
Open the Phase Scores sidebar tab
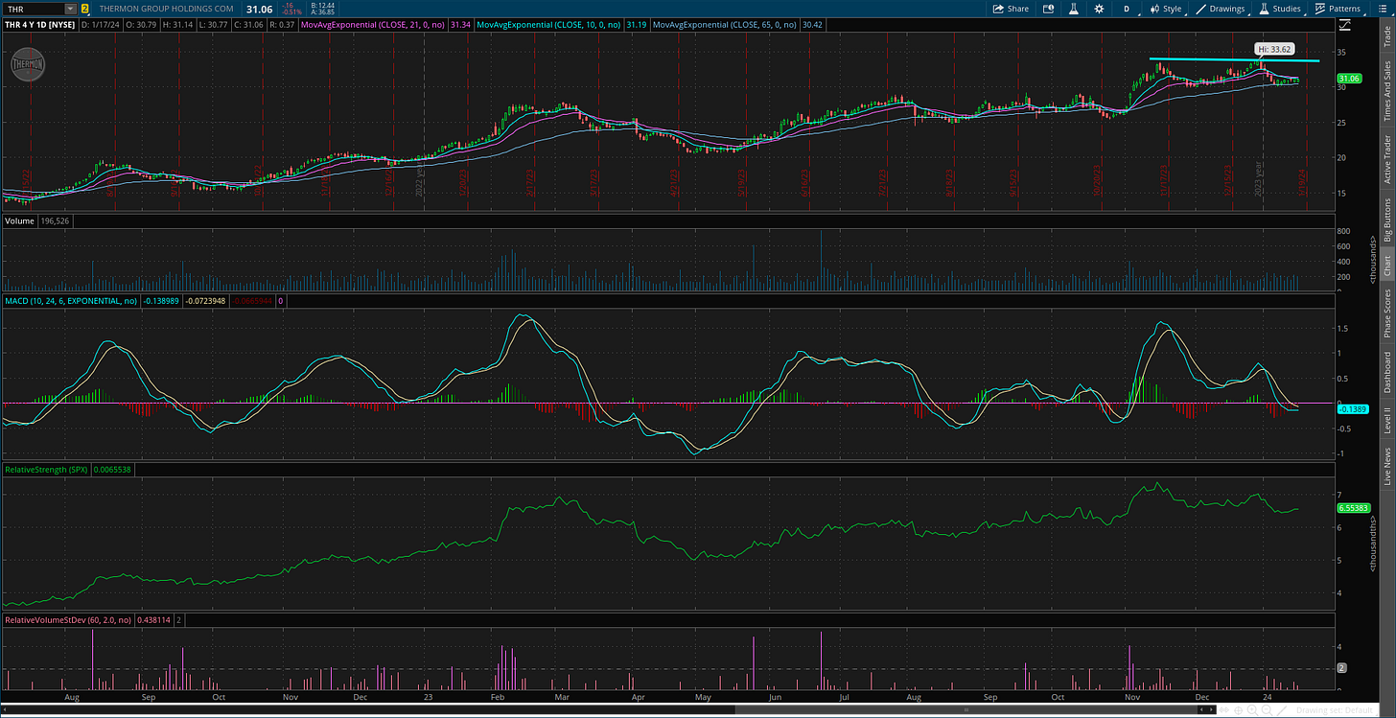(x=1386, y=313)
